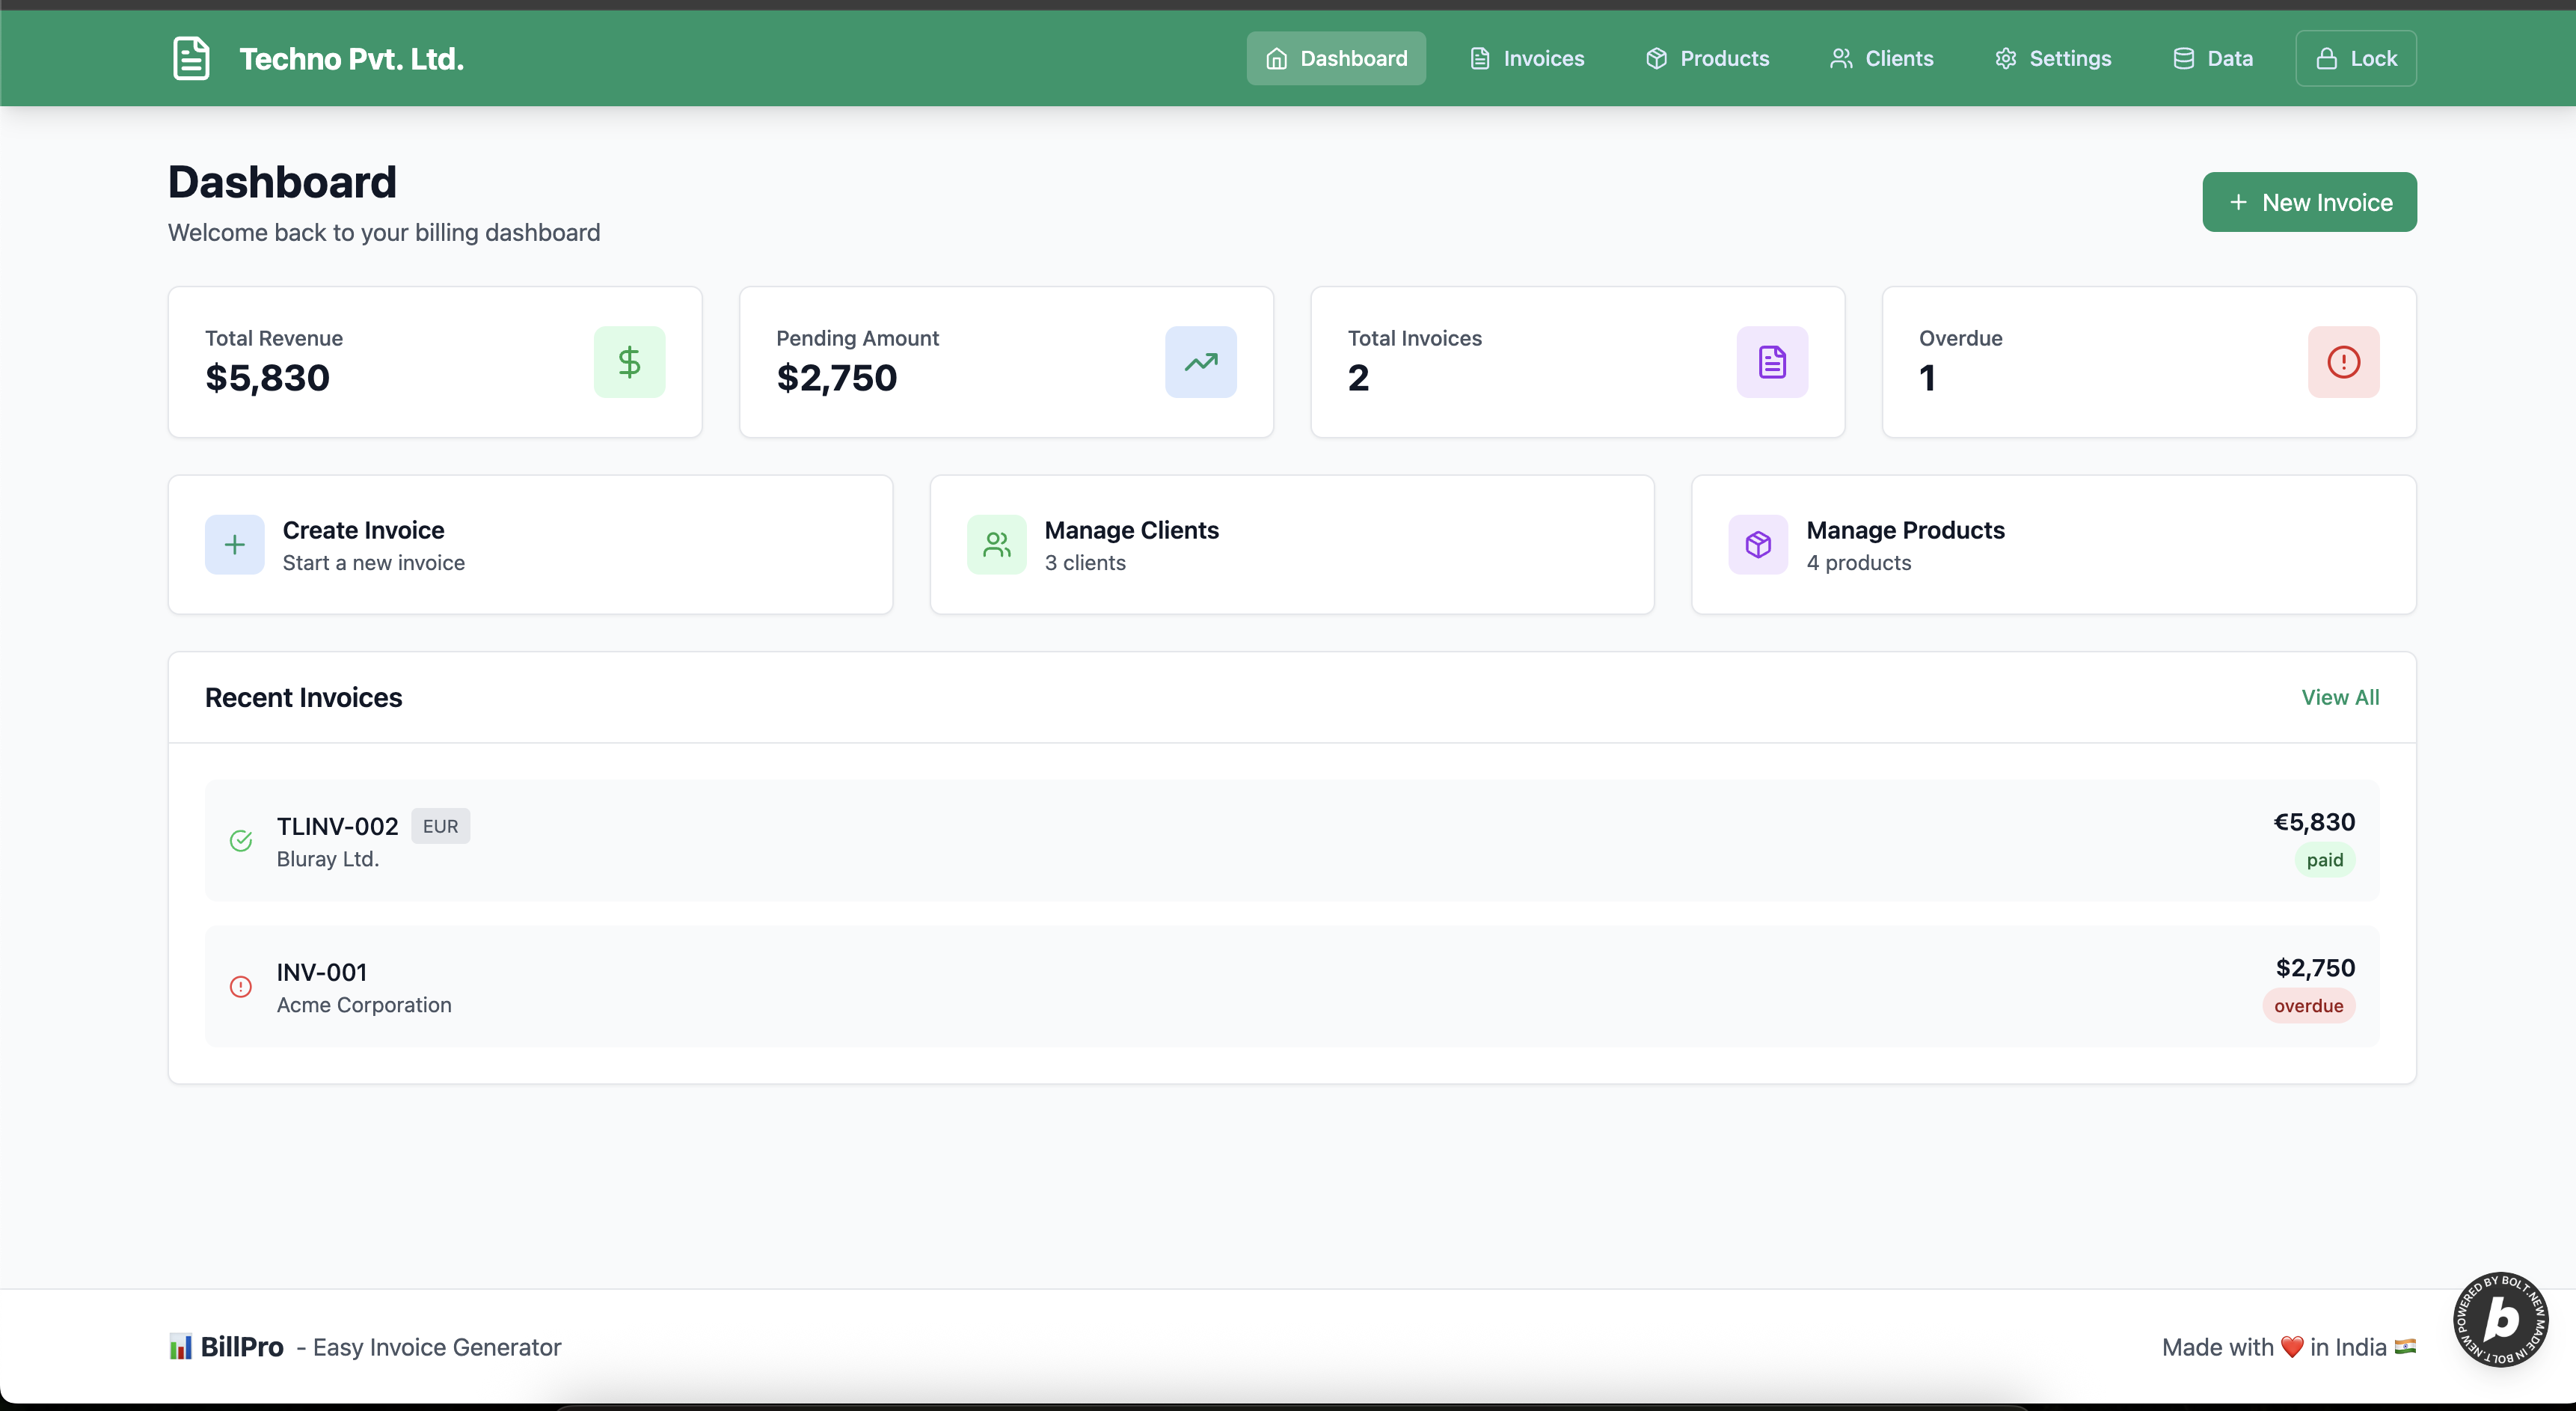The image size is (2576, 1411).
Task: Click the purple box icon in Manage Products
Action: [1757, 545]
